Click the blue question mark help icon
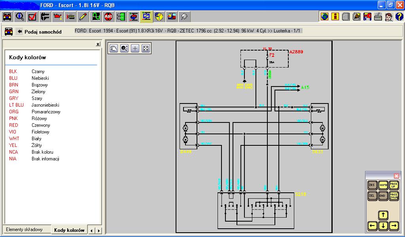Screen dimensions: 405x237 tap(399, 17)
